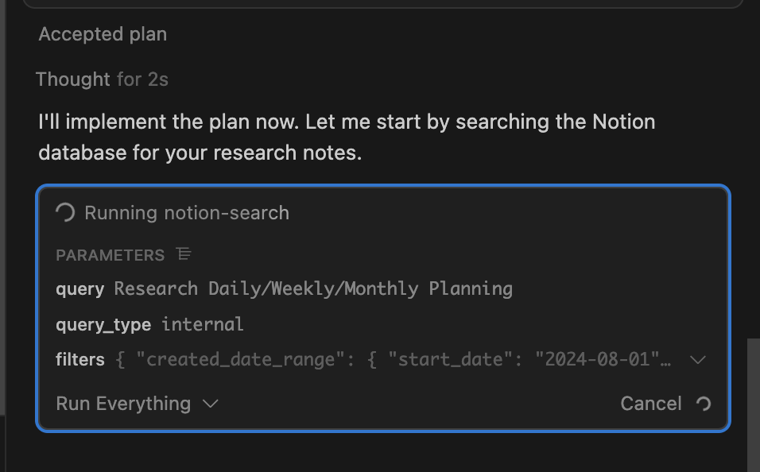
Task: Select the query parameter value text
Action: coord(313,288)
